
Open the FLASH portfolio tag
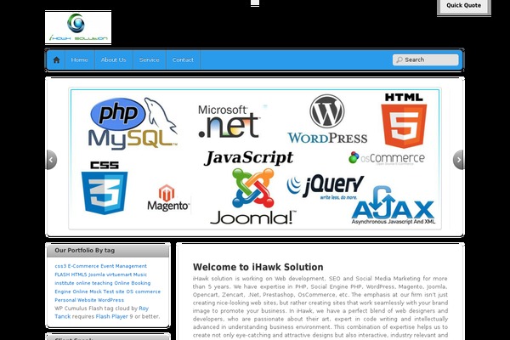62,275
